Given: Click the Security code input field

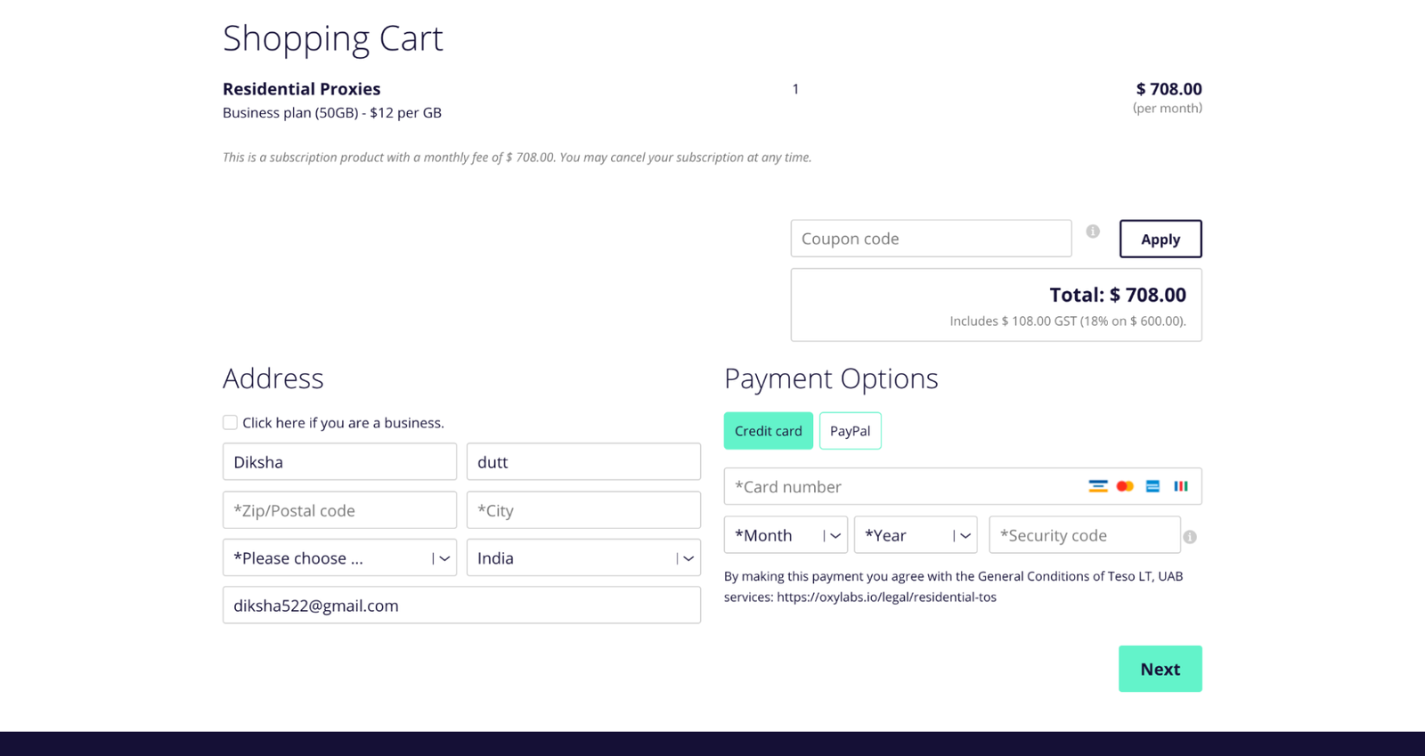Looking at the screenshot, I should pyautogui.click(x=1084, y=535).
